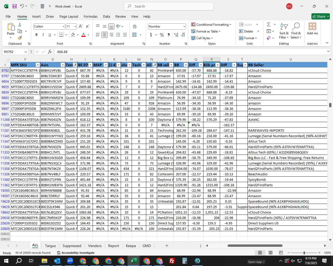Open the Targus sheet tab

(50, 246)
